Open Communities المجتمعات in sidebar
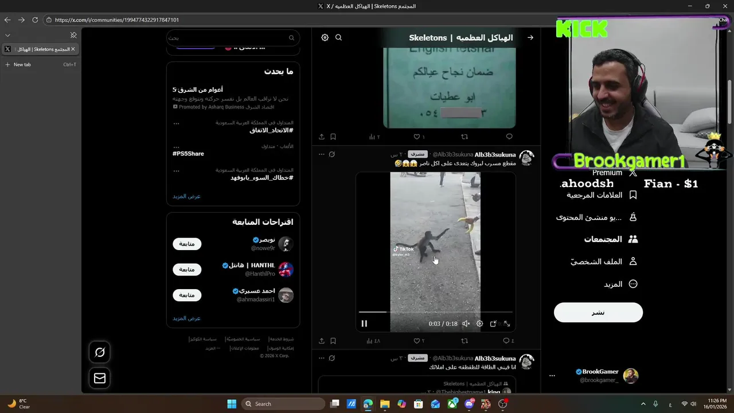The image size is (734, 413). click(611, 239)
